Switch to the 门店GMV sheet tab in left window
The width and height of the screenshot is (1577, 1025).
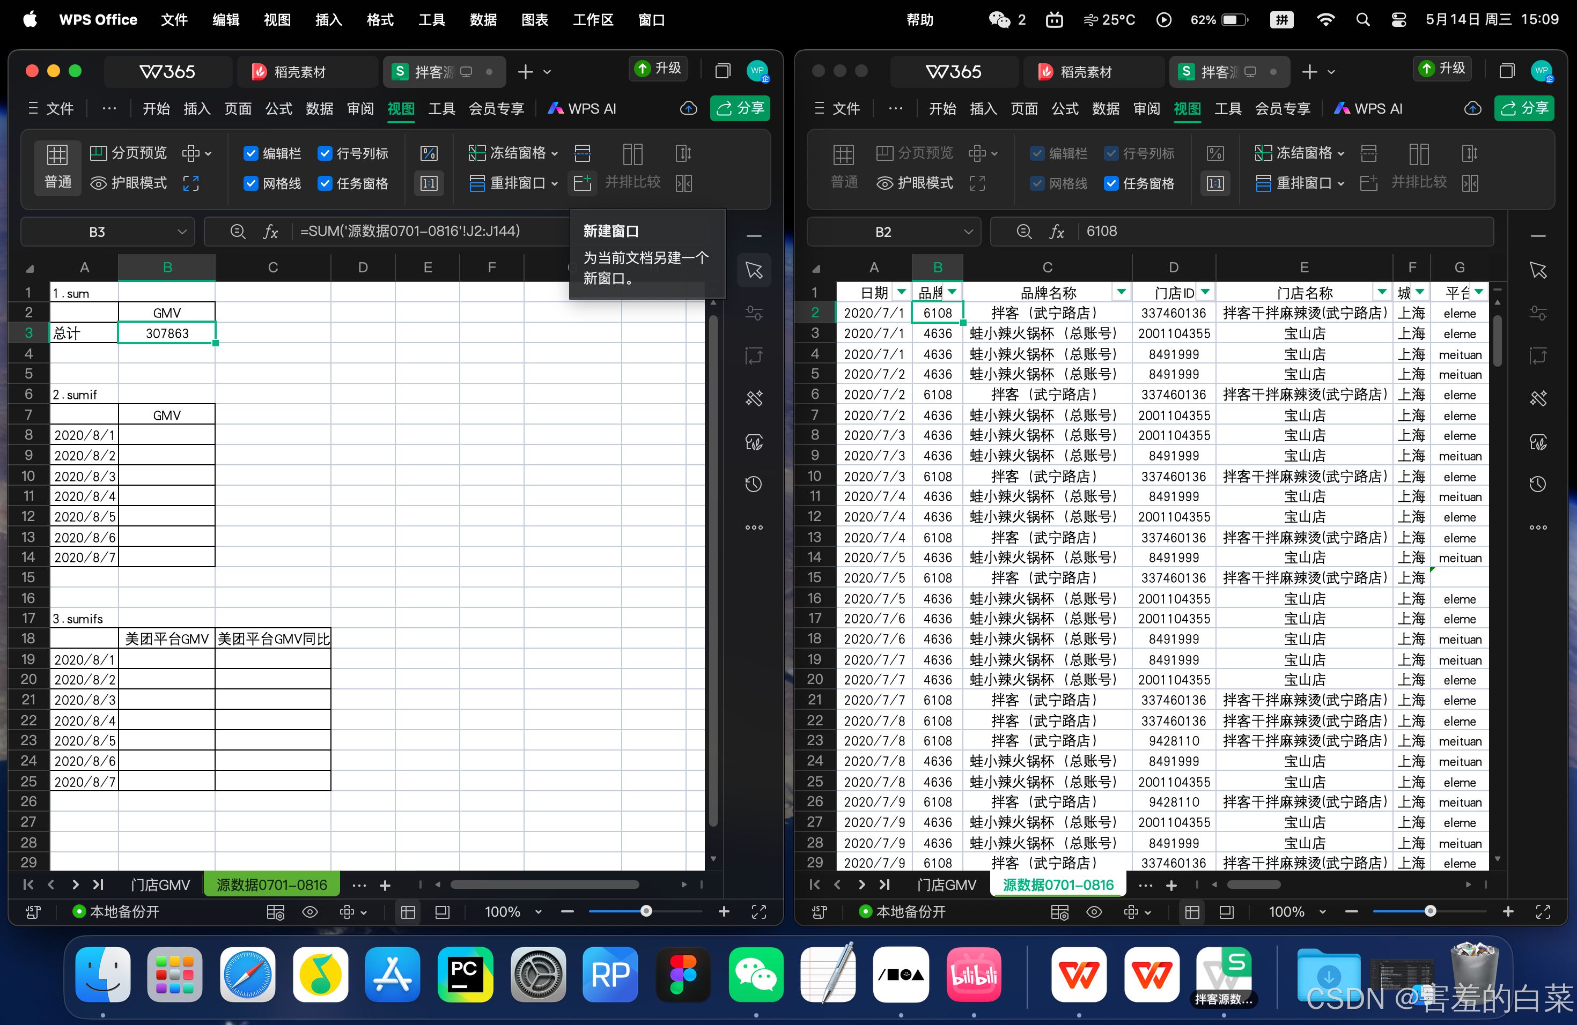(160, 885)
